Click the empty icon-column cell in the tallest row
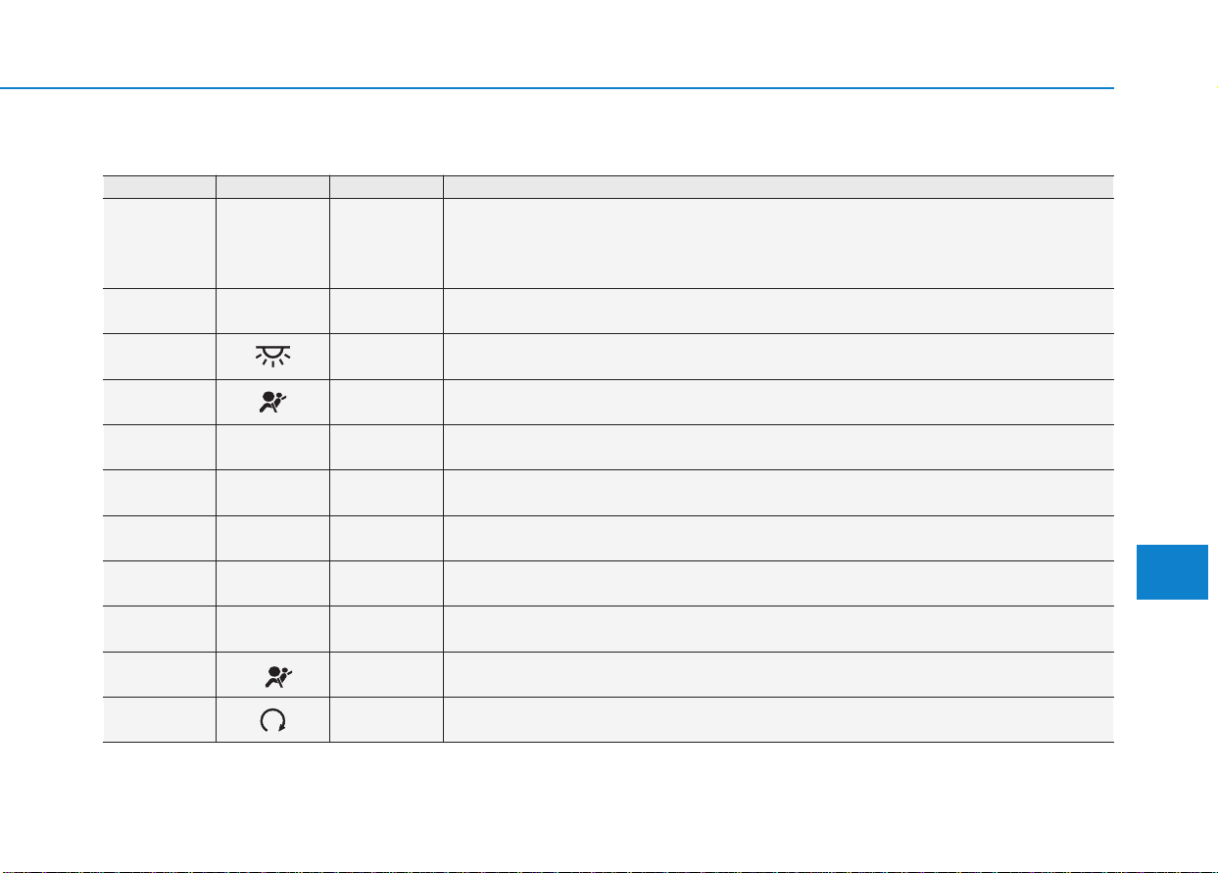The width and height of the screenshot is (1218, 873). [x=272, y=243]
